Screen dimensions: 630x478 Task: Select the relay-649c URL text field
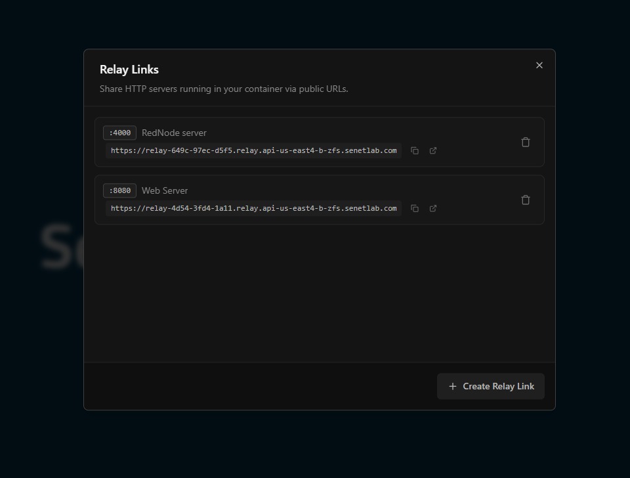tap(253, 150)
